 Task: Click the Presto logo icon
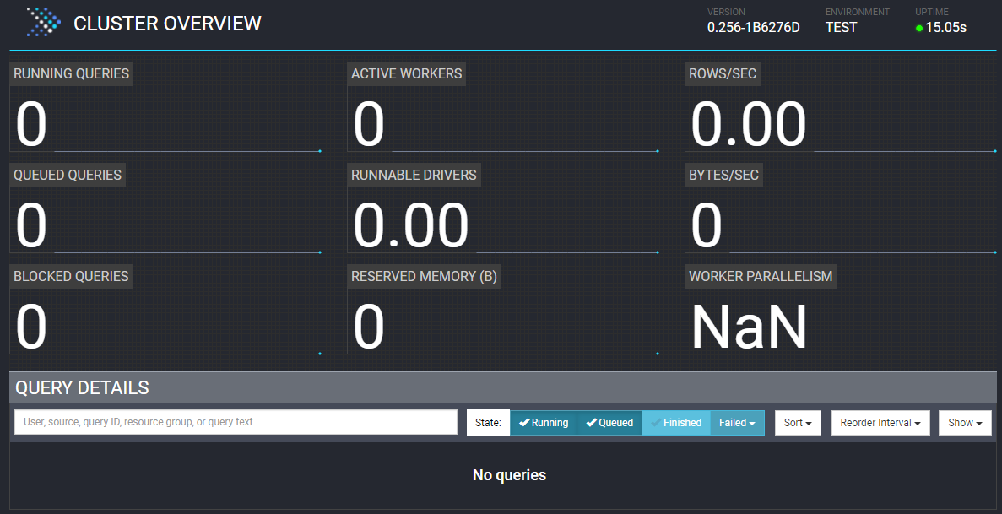[x=43, y=23]
